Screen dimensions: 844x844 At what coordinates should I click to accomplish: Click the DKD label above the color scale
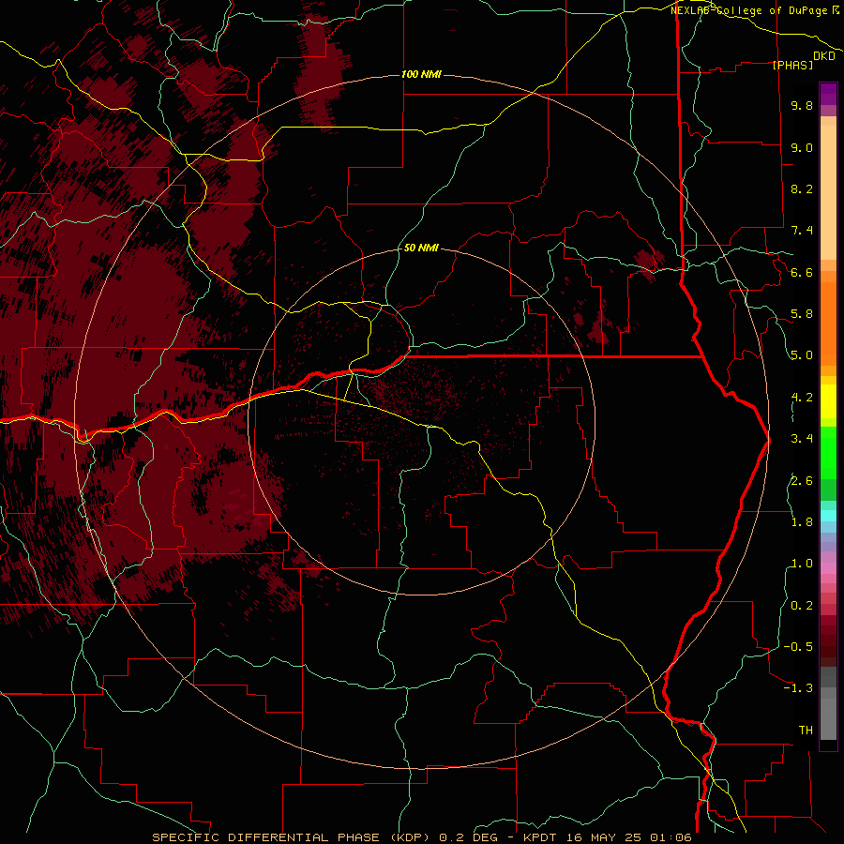coord(824,56)
